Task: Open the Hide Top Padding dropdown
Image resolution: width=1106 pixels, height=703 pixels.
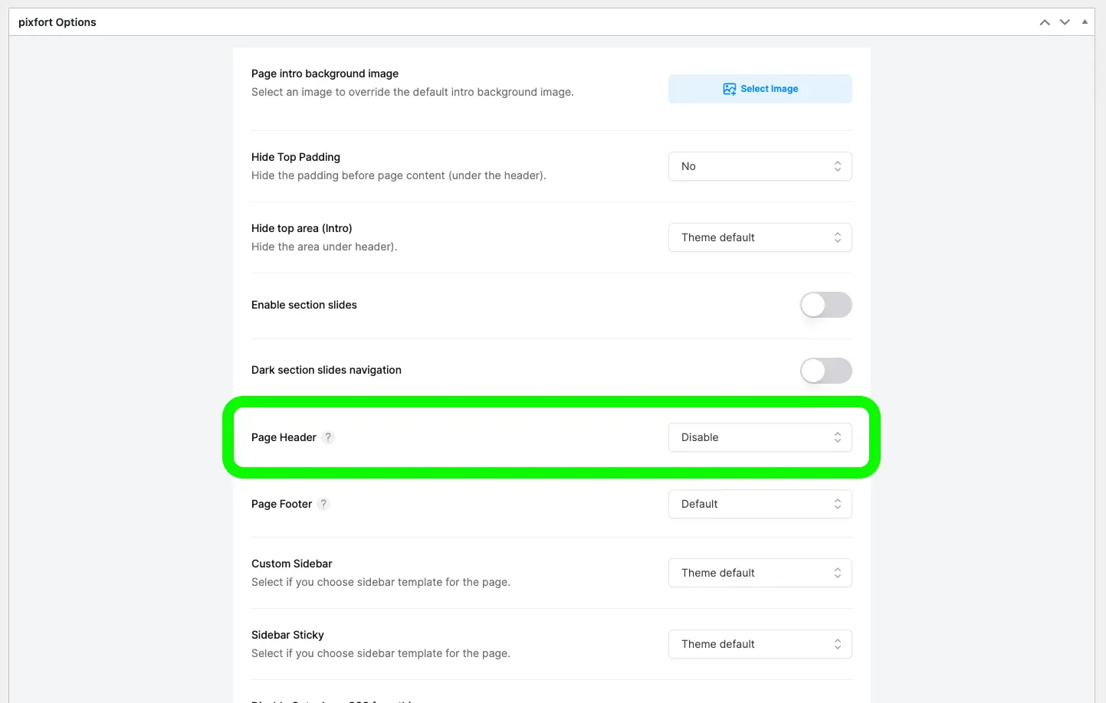Action: point(760,166)
